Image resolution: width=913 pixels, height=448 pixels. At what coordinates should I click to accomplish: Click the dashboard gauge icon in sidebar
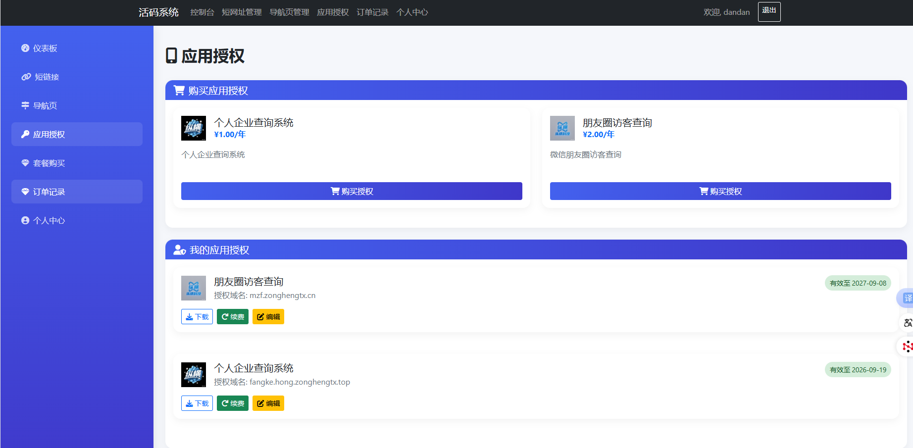(x=25, y=48)
